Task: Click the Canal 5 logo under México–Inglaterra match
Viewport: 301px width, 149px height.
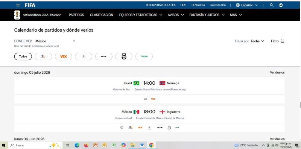Action: 169,128
